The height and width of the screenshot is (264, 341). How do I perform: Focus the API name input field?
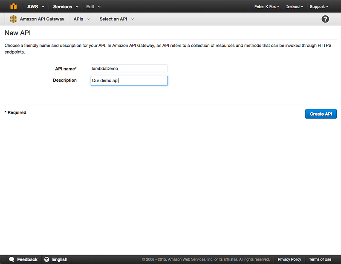pos(129,69)
